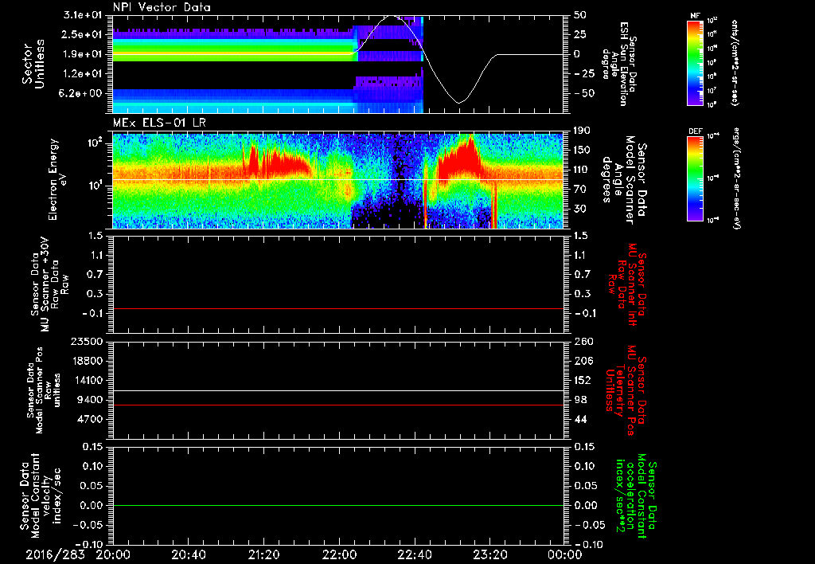Image resolution: width=815 pixels, height=564 pixels.
Task: Click the '2016/283' date label
Action: tap(55, 555)
